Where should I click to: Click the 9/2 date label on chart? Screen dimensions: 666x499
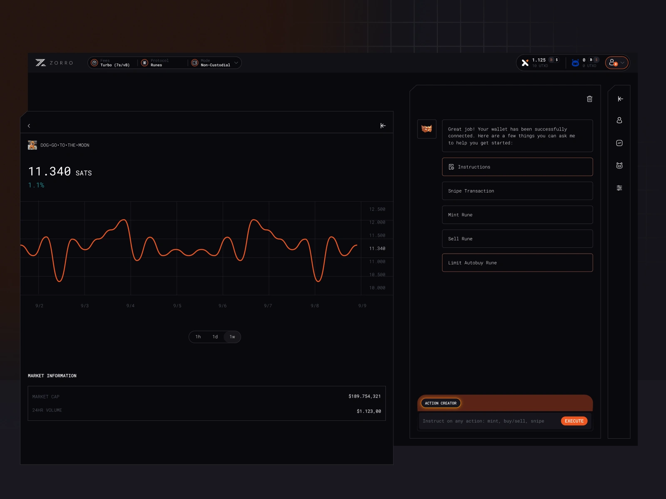(x=40, y=306)
